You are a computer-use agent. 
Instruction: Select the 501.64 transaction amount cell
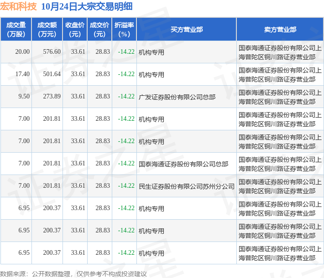point(52,74)
